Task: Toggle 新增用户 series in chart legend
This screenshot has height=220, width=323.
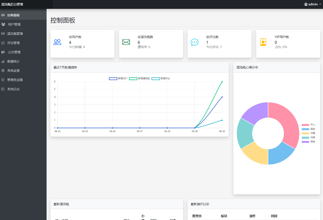Action: click(x=118, y=79)
